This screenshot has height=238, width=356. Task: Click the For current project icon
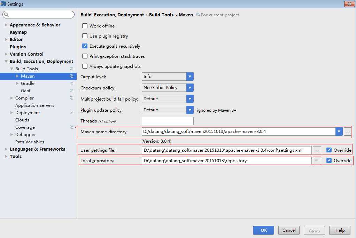point(198,15)
